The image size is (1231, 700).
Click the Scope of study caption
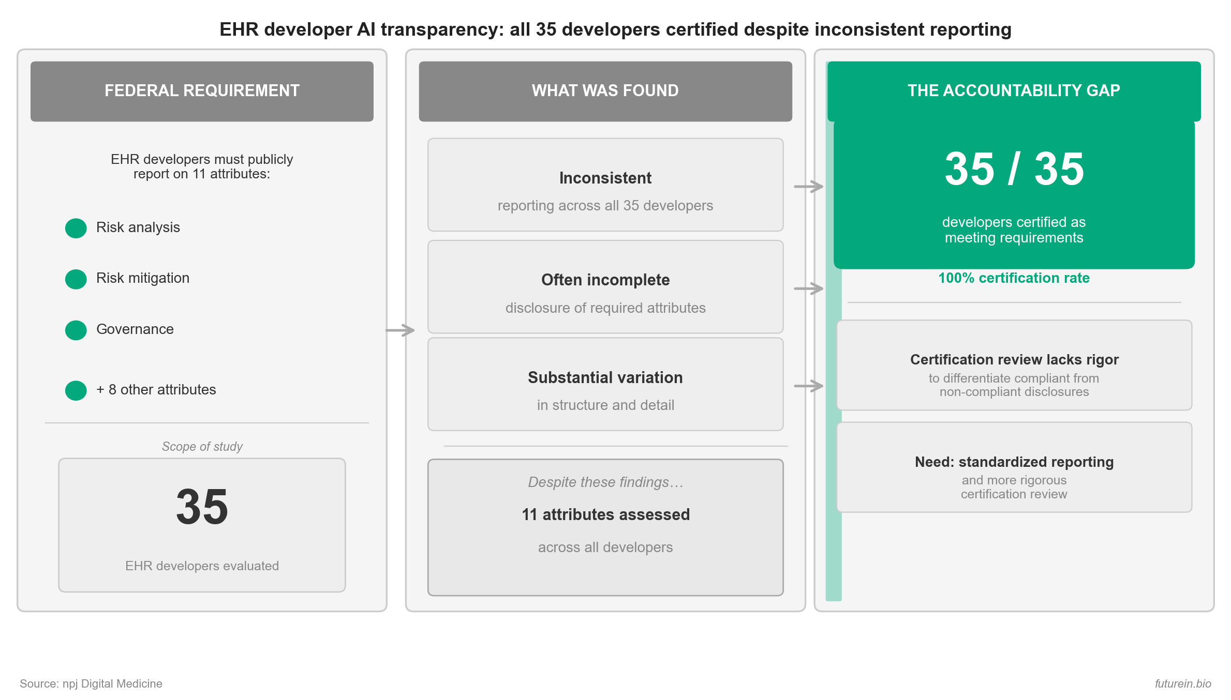202,447
